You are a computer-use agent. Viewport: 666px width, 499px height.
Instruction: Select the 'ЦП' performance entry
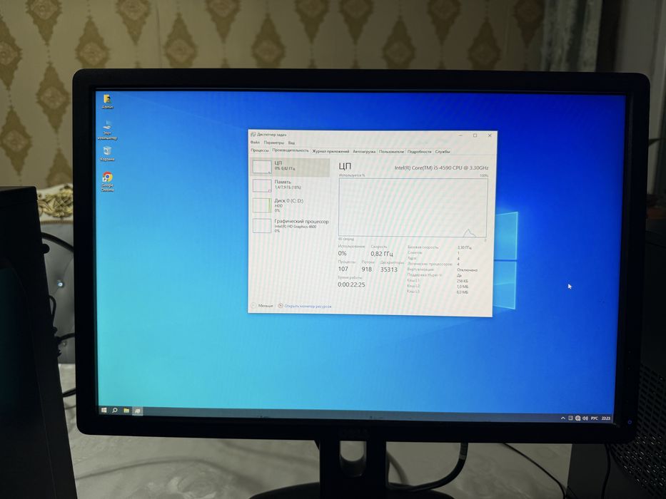click(290, 167)
